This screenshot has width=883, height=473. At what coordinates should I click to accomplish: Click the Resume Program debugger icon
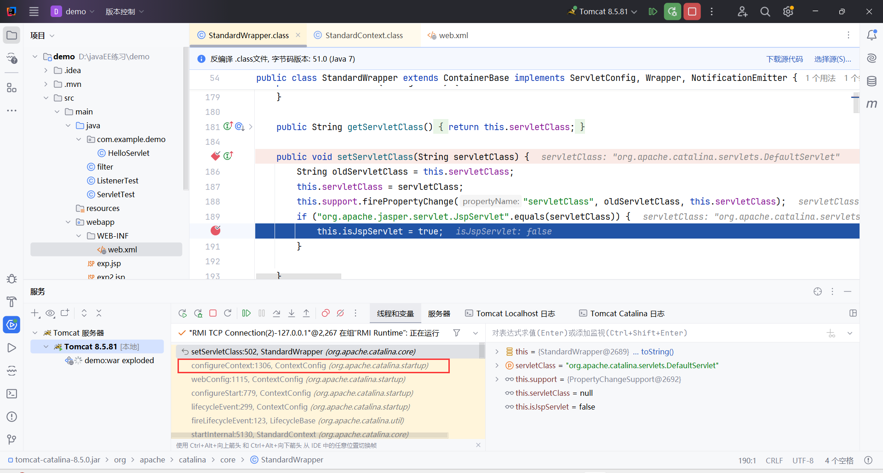(247, 313)
